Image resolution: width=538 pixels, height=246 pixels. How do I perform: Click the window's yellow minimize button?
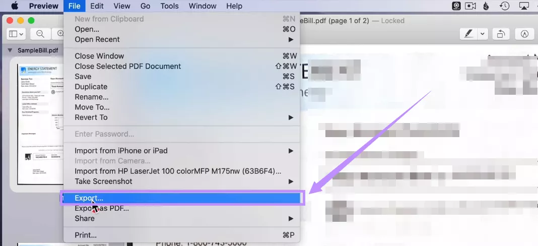20,20
